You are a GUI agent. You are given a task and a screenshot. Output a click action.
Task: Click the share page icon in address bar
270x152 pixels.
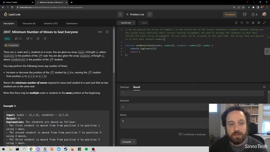click(239, 8)
